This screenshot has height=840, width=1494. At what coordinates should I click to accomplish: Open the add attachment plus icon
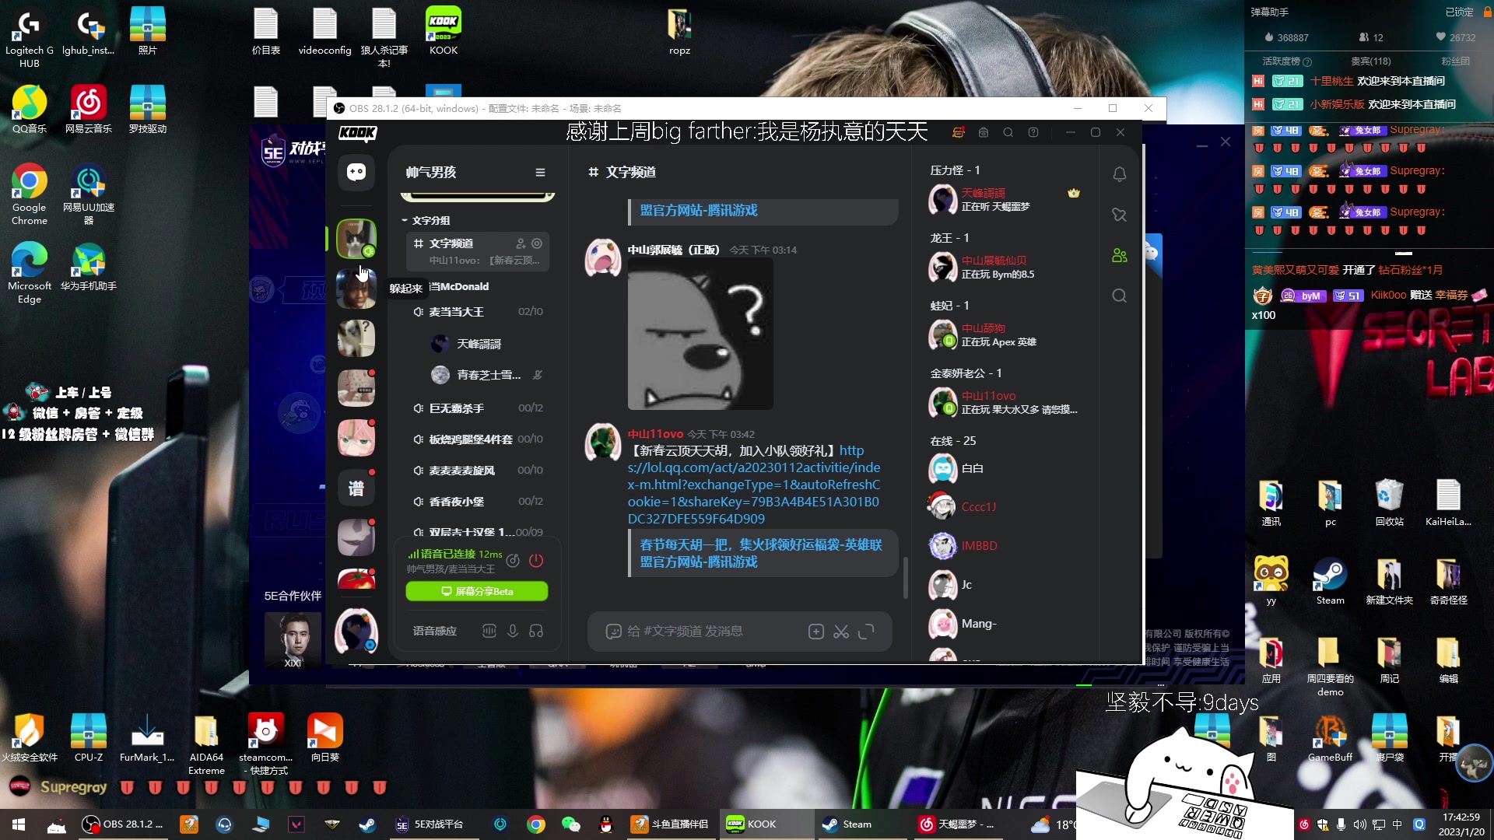click(816, 632)
